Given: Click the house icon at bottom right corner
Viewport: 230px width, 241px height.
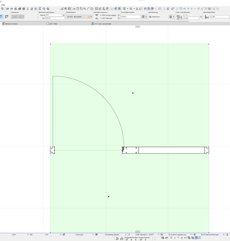Looking at the screenshot, I should coord(227,235).
